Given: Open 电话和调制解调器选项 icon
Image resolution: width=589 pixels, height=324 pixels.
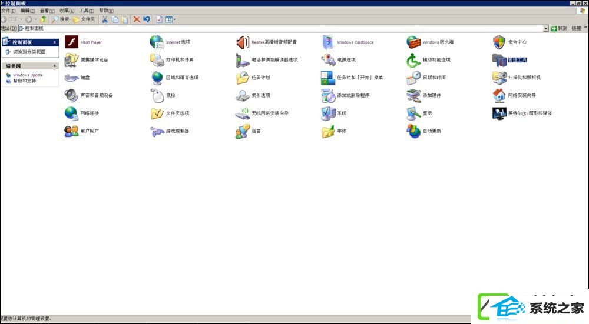Looking at the screenshot, I should 243,59.
